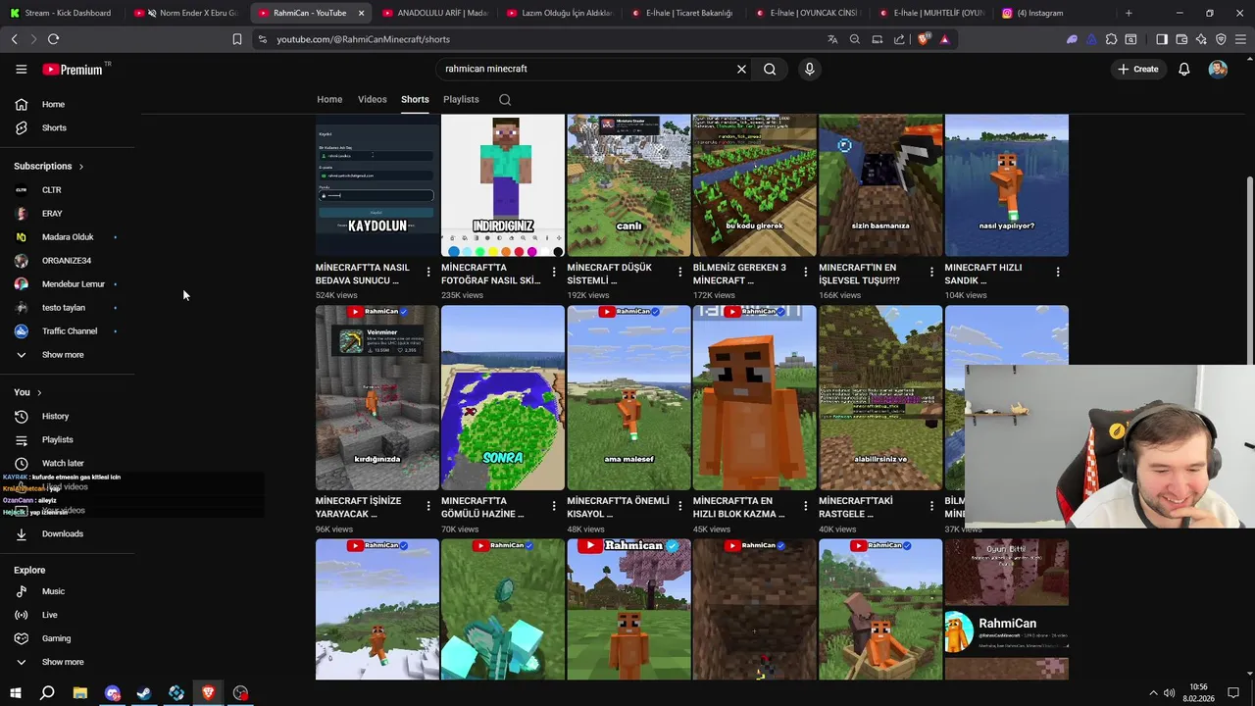The width and height of the screenshot is (1255, 706).
Task: Run search with the magnifier button
Action: point(770,69)
